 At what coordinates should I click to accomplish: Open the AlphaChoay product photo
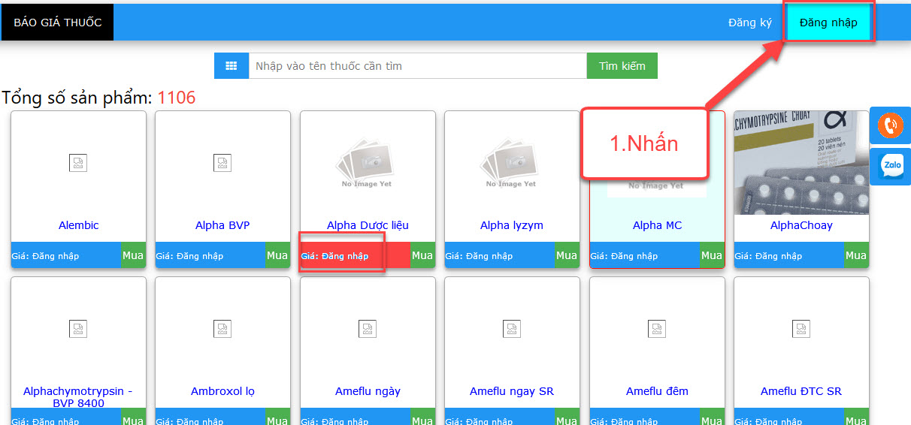click(801, 162)
